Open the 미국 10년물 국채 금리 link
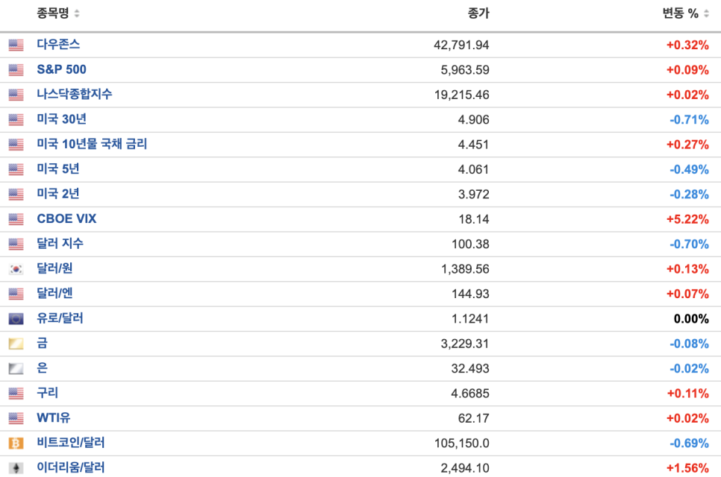This screenshot has height=477, width=721. 92,144
